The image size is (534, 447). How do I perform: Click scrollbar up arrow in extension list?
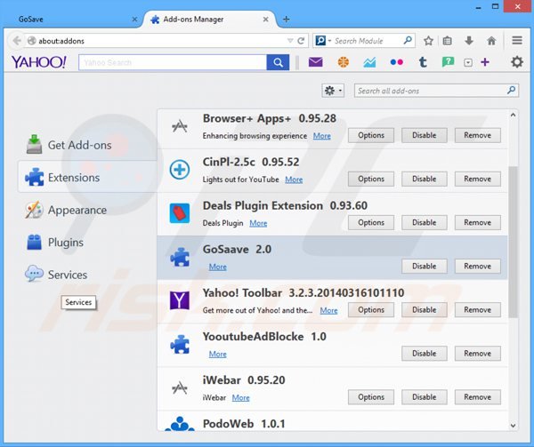tap(513, 116)
